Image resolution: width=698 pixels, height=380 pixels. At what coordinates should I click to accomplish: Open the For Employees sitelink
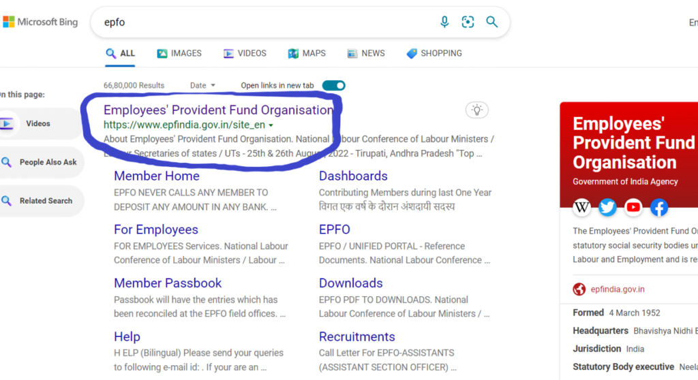pyautogui.click(x=156, y=229)
